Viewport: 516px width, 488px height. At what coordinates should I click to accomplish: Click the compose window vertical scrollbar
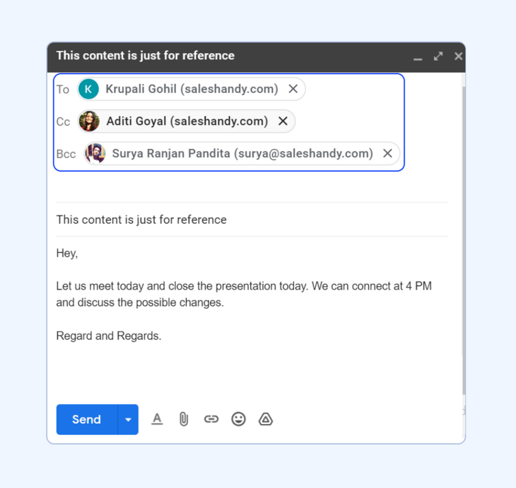pyautogui.click(x=464, y=240)
